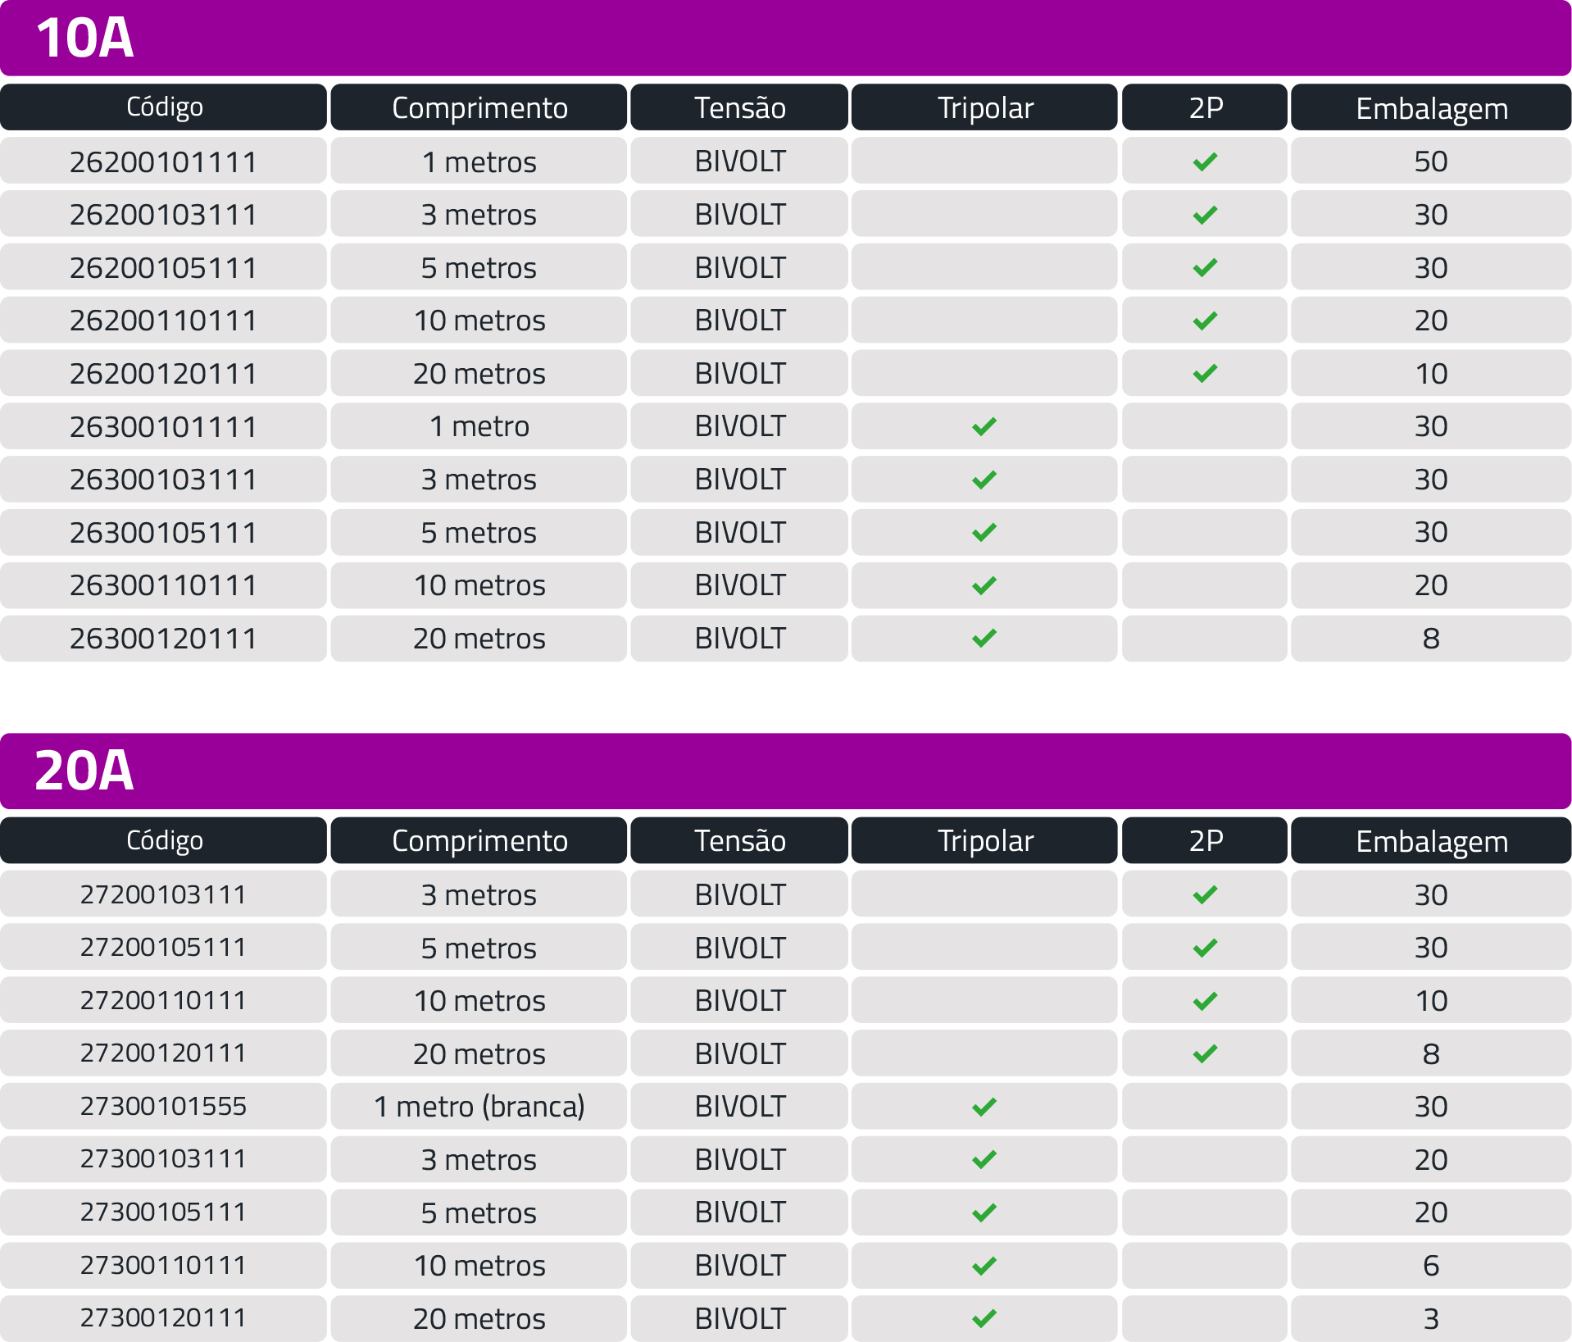Click the 2P checkmark in the 26200120111 row

click(1204, 374)
